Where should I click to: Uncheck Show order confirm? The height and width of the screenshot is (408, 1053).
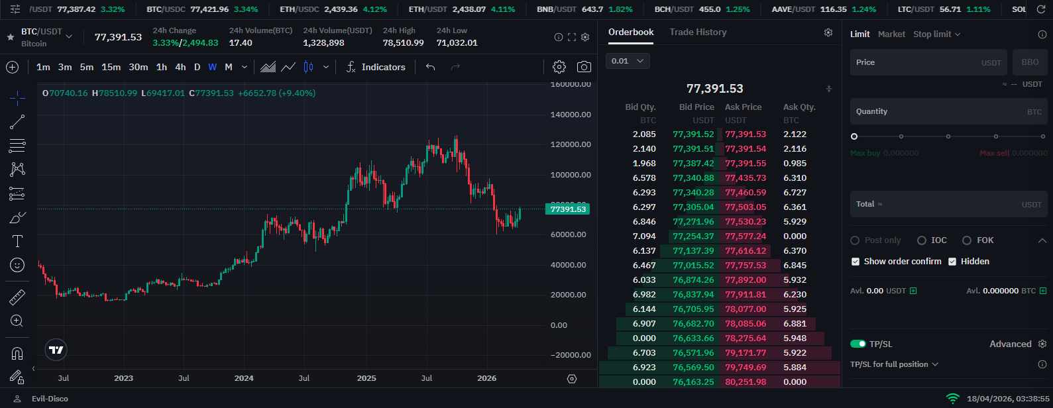pyautogui.click(x=856, y=262)
